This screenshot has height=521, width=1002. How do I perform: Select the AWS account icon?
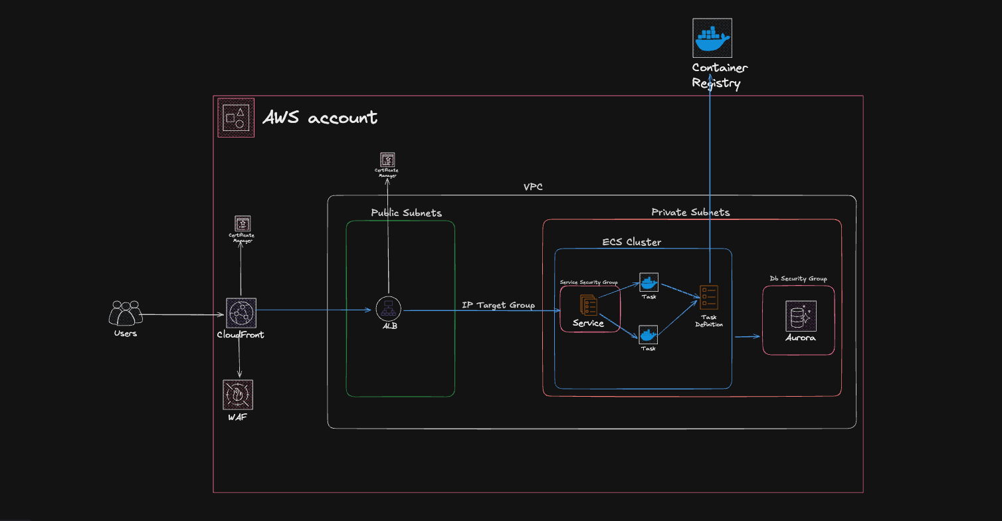[236, 118]
